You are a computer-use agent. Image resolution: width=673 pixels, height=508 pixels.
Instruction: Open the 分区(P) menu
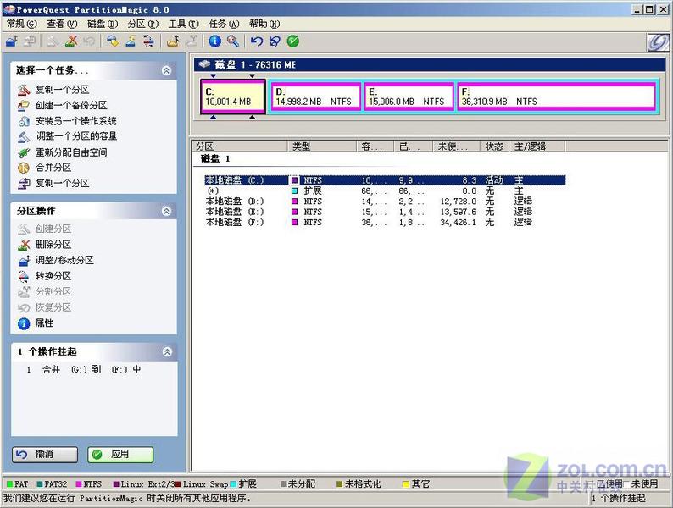click(143, 24)
